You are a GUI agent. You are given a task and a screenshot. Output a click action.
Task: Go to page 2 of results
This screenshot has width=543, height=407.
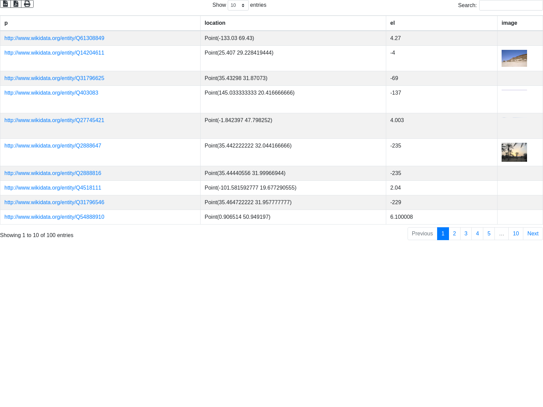tap(454, 234)
